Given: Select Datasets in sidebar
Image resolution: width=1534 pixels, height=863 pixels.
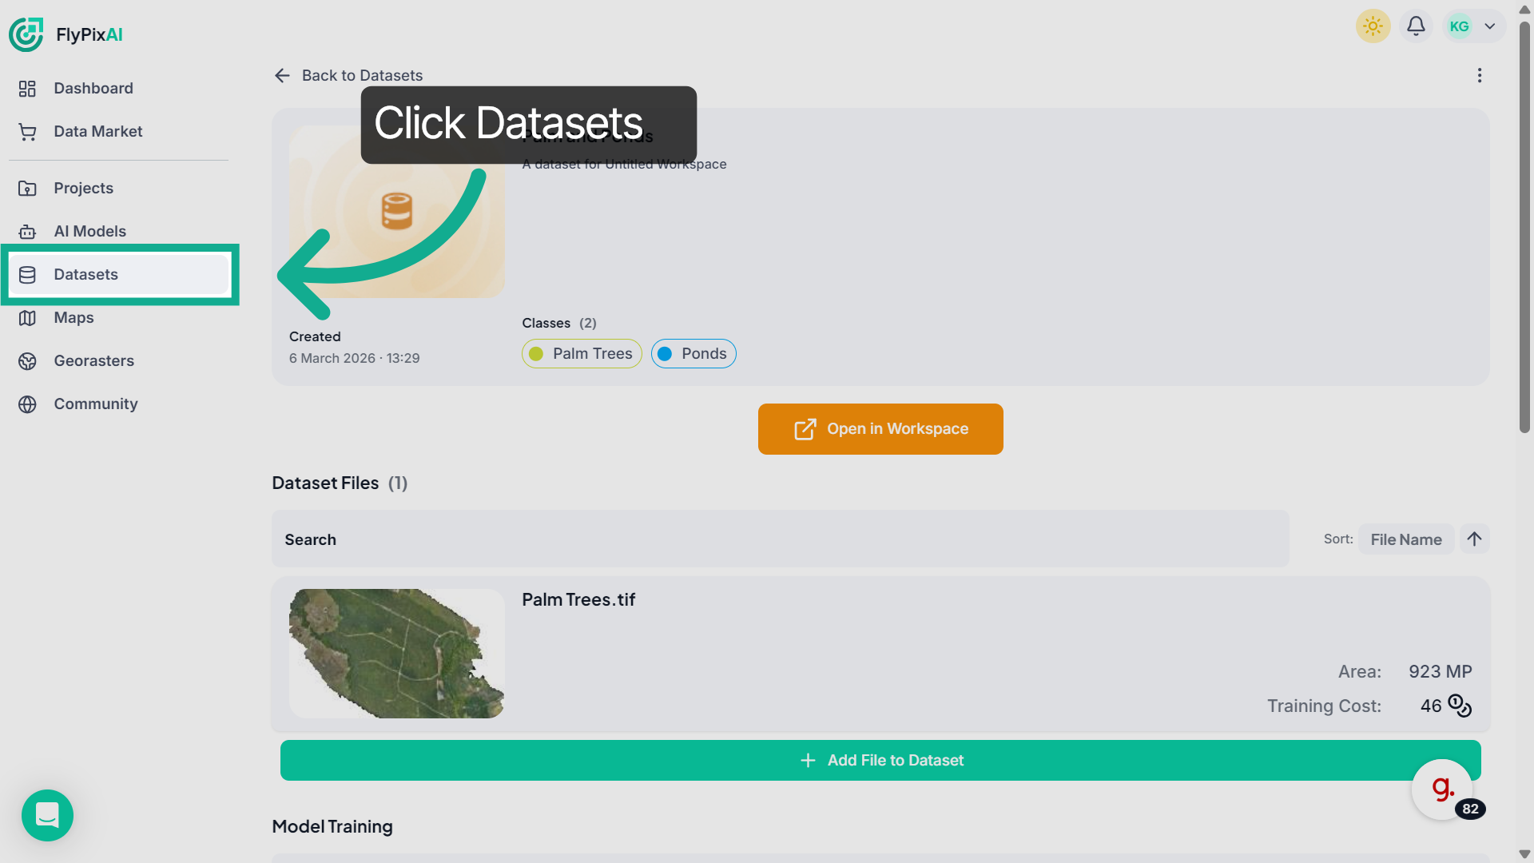Looking at the screenshot, I should coord(120,274).
